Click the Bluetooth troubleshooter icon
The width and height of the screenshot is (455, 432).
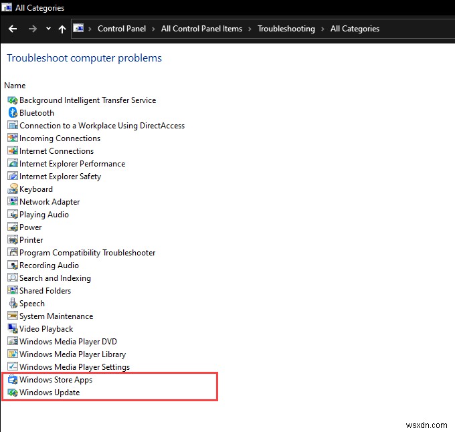pyautogui.click(x=13, y=113)
